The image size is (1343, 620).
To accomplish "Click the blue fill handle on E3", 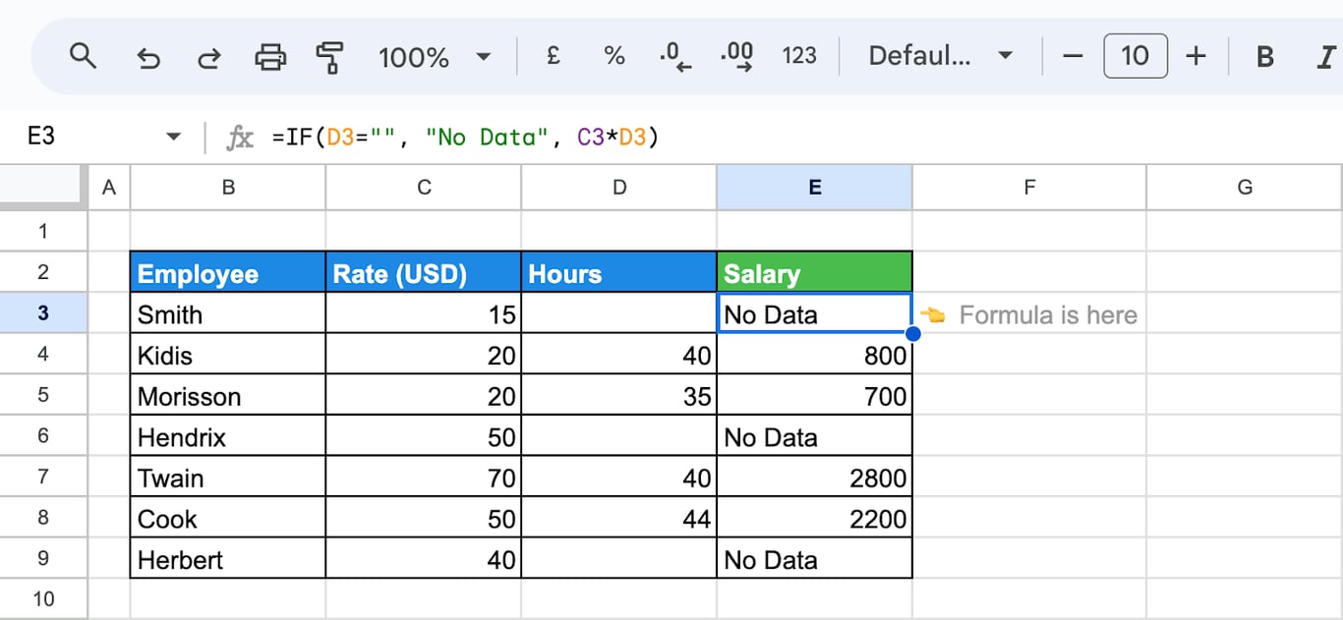I will click(912, 334).
